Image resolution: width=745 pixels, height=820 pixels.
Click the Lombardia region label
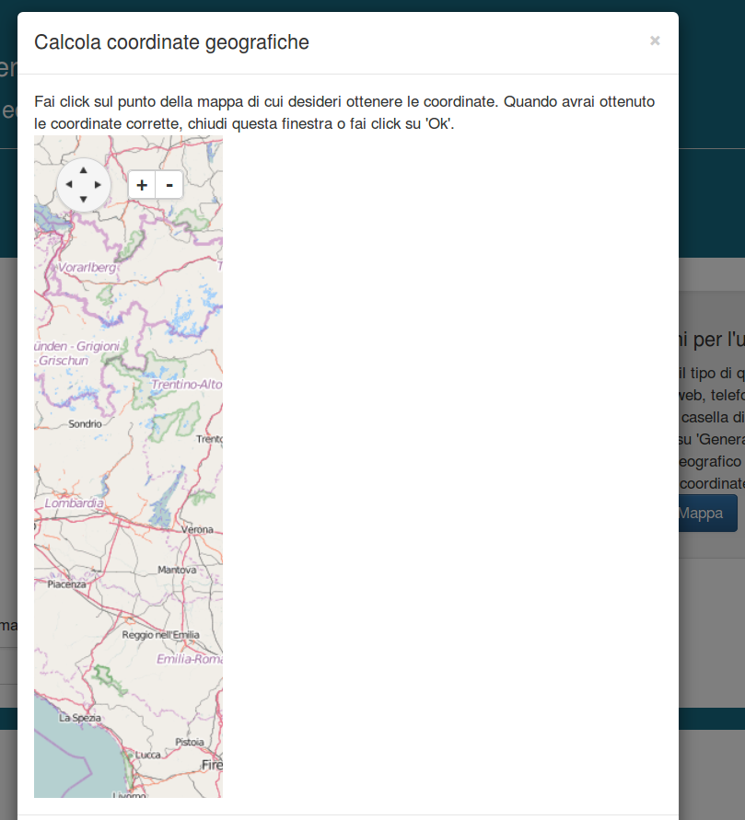[x=74, y=503]
